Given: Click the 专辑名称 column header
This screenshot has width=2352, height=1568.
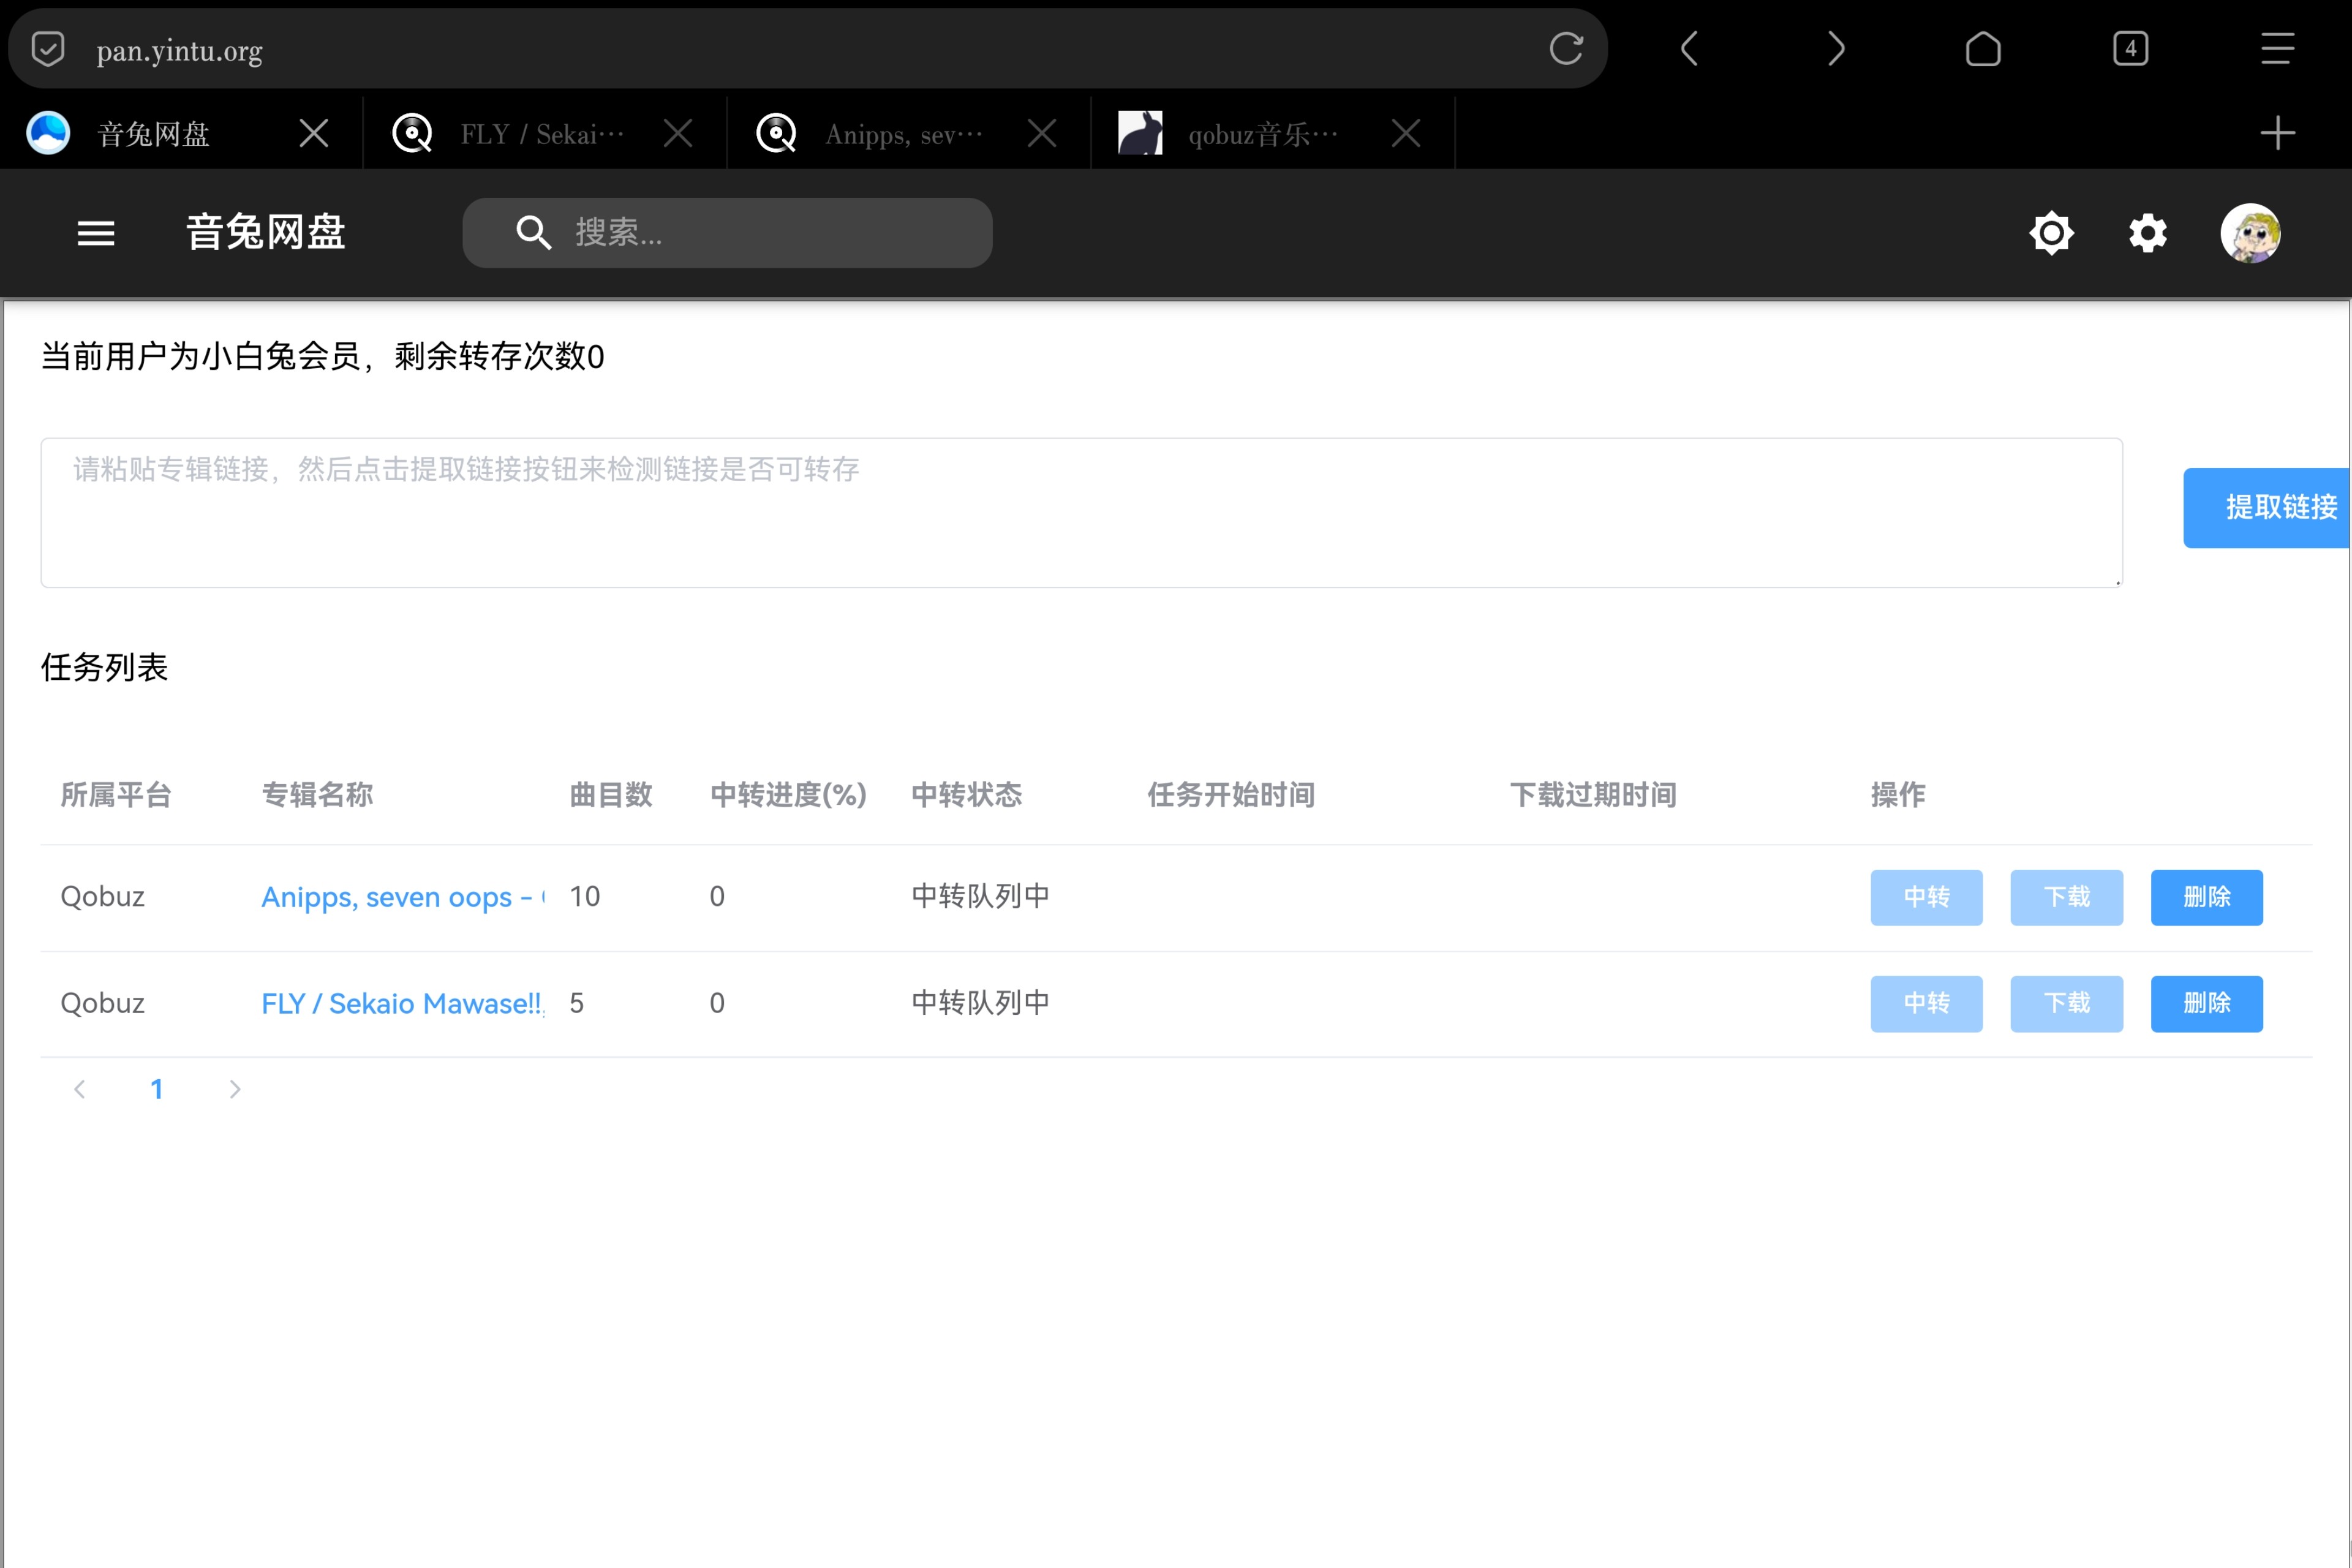Looking at the screenshot, I should tap(317, 795).
